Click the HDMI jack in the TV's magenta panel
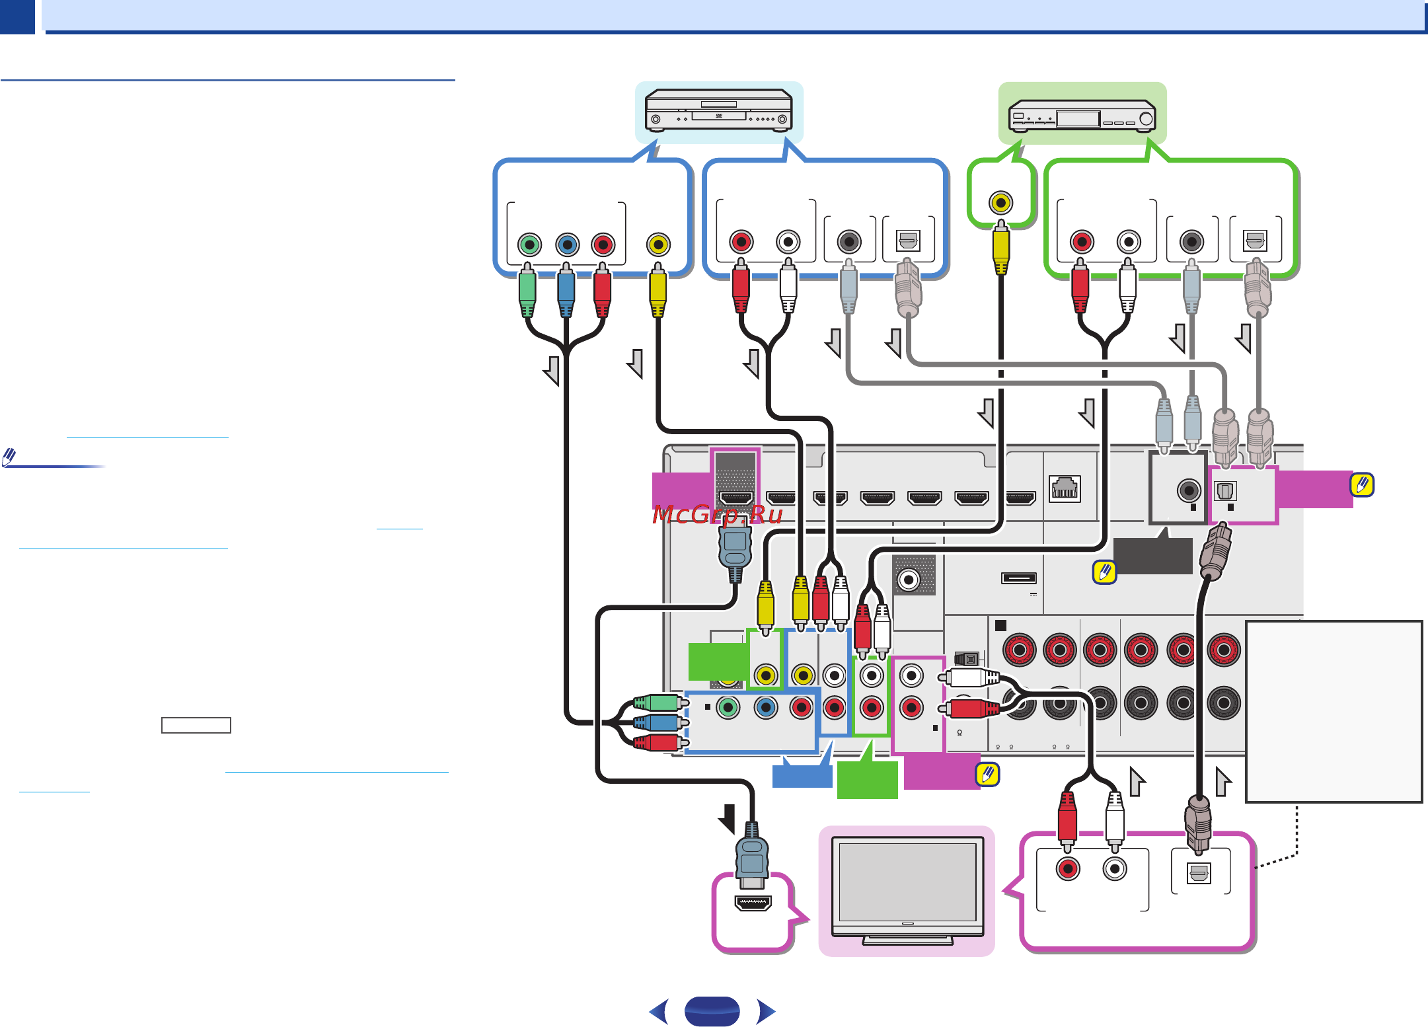The image size is (1428, 1027). tap(753, 903)
